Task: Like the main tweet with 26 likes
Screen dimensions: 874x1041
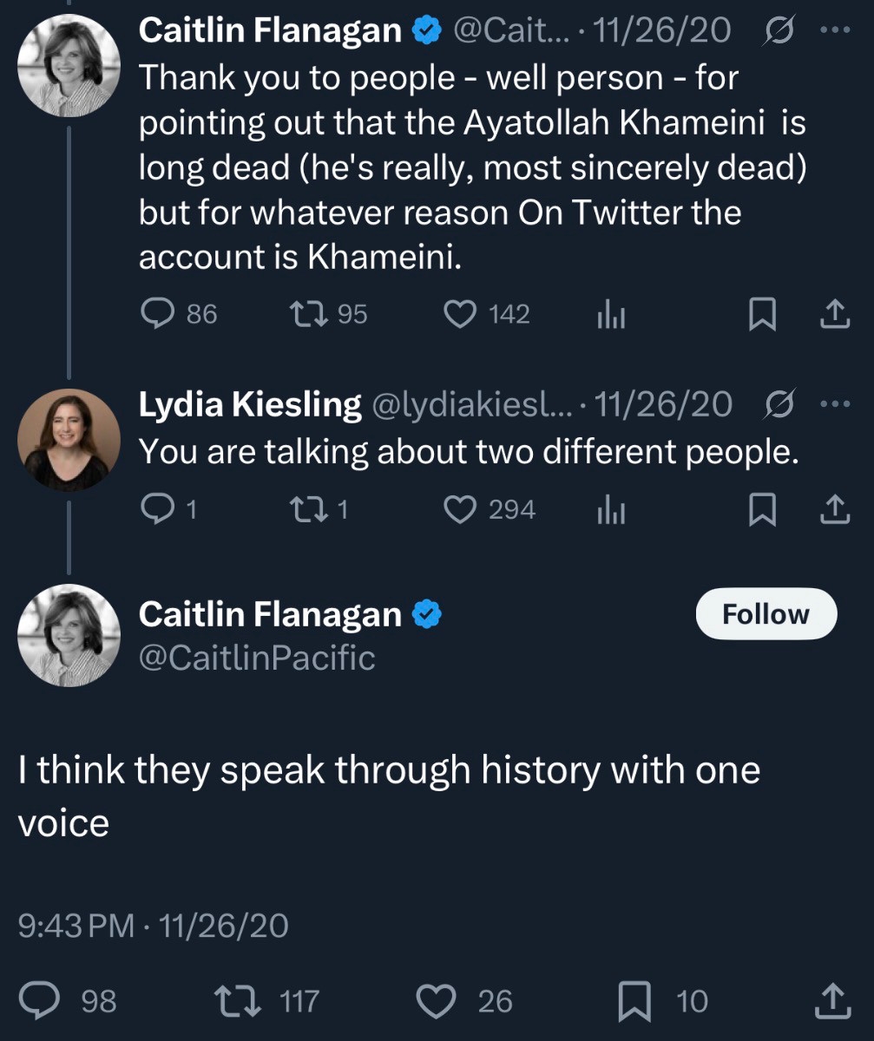Action: (x=437, y=1001)
